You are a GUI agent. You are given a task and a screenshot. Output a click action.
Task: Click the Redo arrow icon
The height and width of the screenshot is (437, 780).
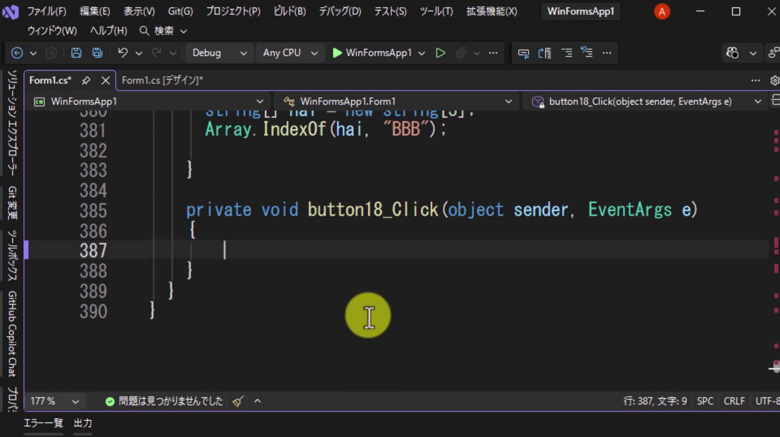(x=156, y=53)
